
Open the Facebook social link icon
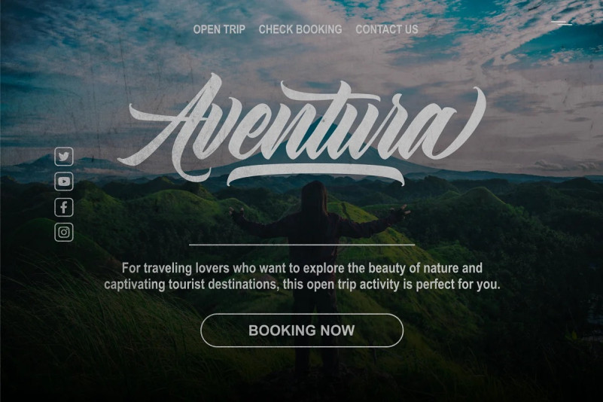click(x=64, y=207)
